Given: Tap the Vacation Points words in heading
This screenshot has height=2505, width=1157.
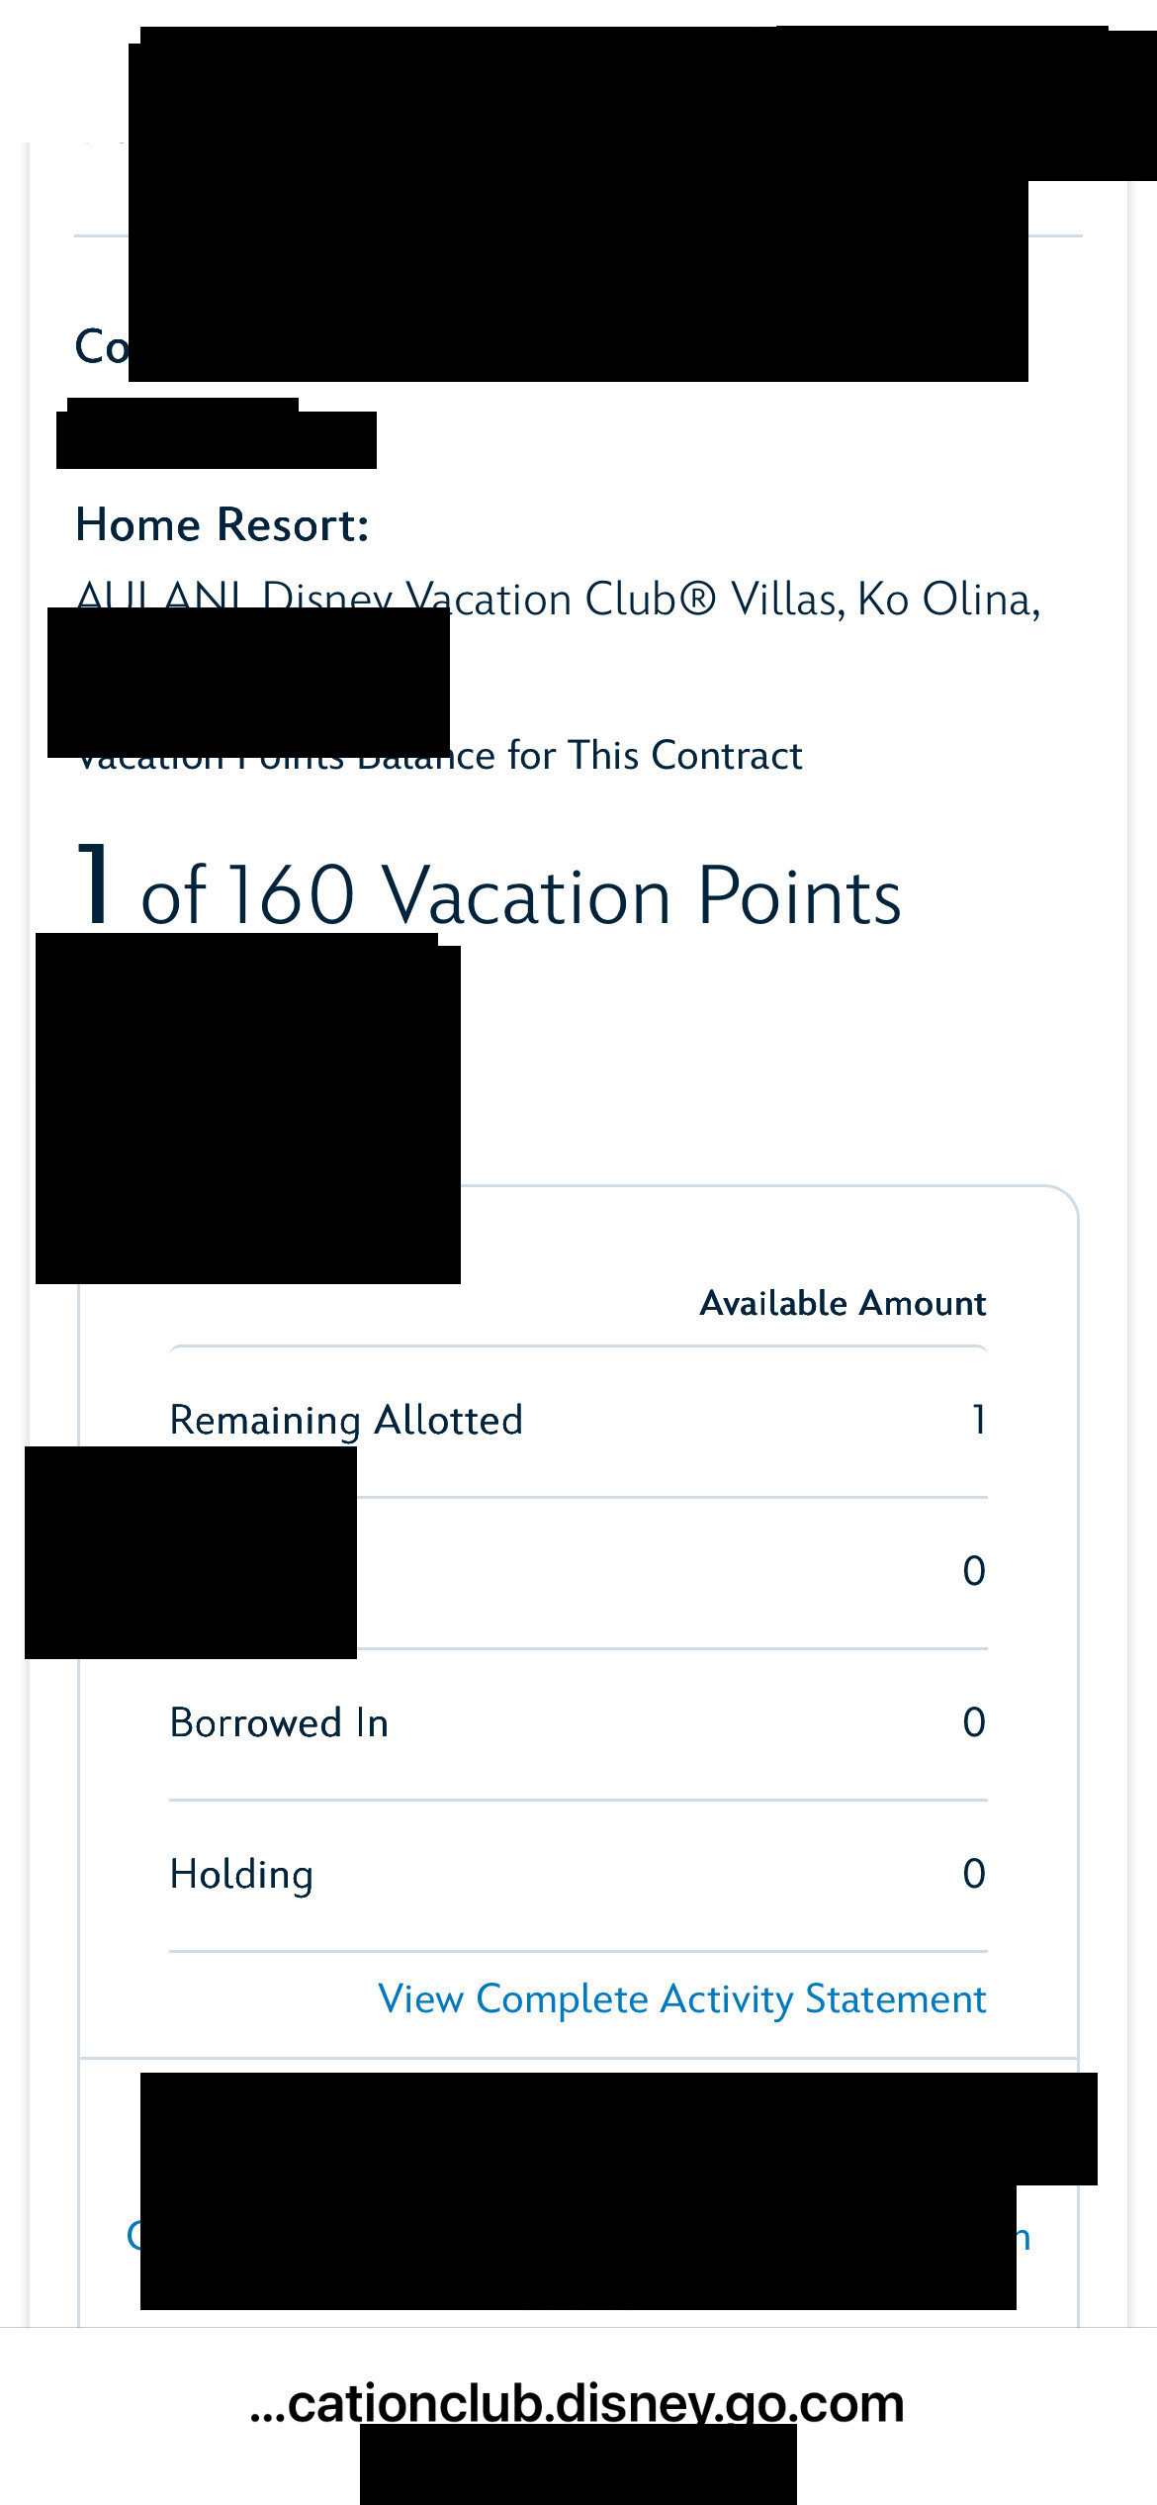Looking at the screenshot, I should pyautogui.click(x=643, y=895).
